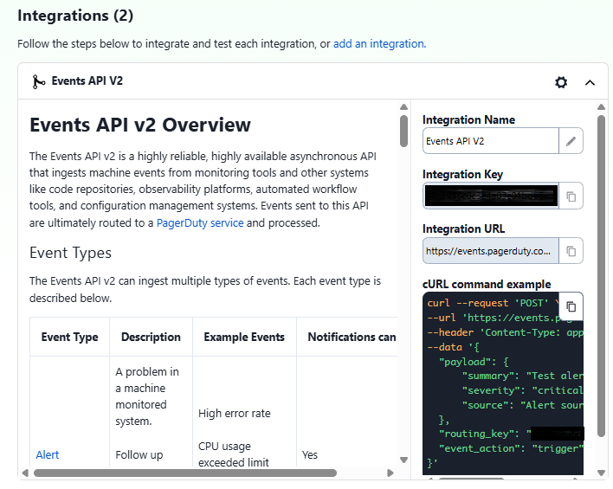Click the 'Integrations (2)' heading
Screen dimensions: 613x489
[x=75, y=16]
